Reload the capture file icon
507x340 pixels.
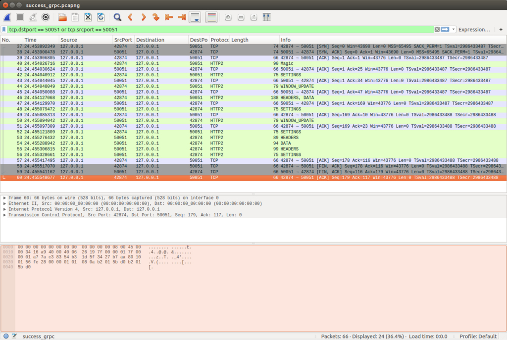click(x=101, y=17)
